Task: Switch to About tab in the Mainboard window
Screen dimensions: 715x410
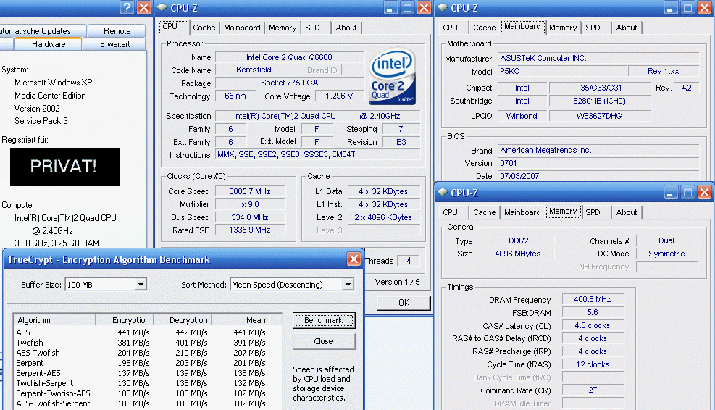Action: tap(627, 28)
